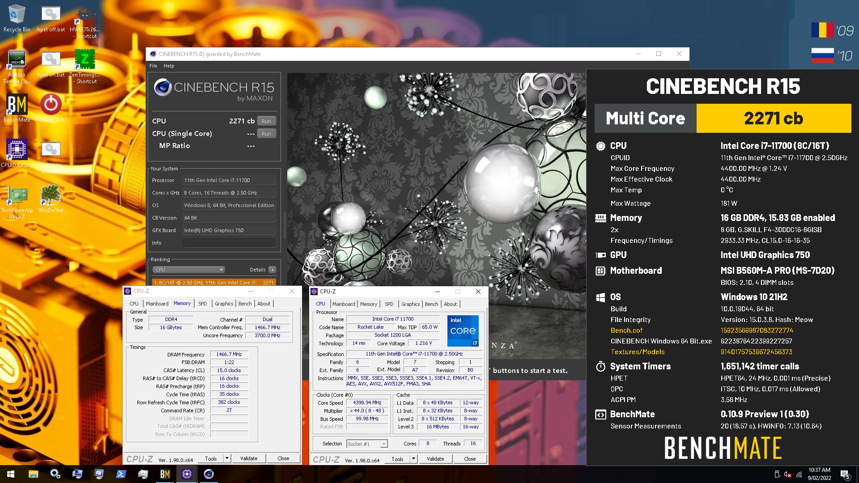The height and width of the screenshot is (483, 859).
Task: Open the HWBOT x265 shortcut icon
Action: (85, 22)
